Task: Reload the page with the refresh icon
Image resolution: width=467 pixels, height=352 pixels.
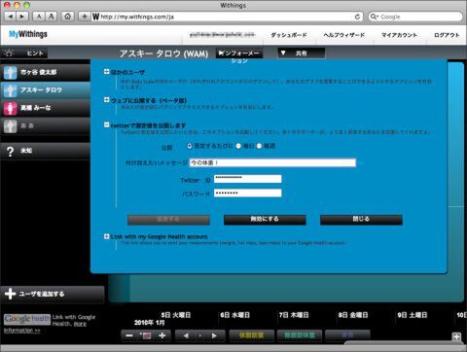Action: (x=357, y=17)
